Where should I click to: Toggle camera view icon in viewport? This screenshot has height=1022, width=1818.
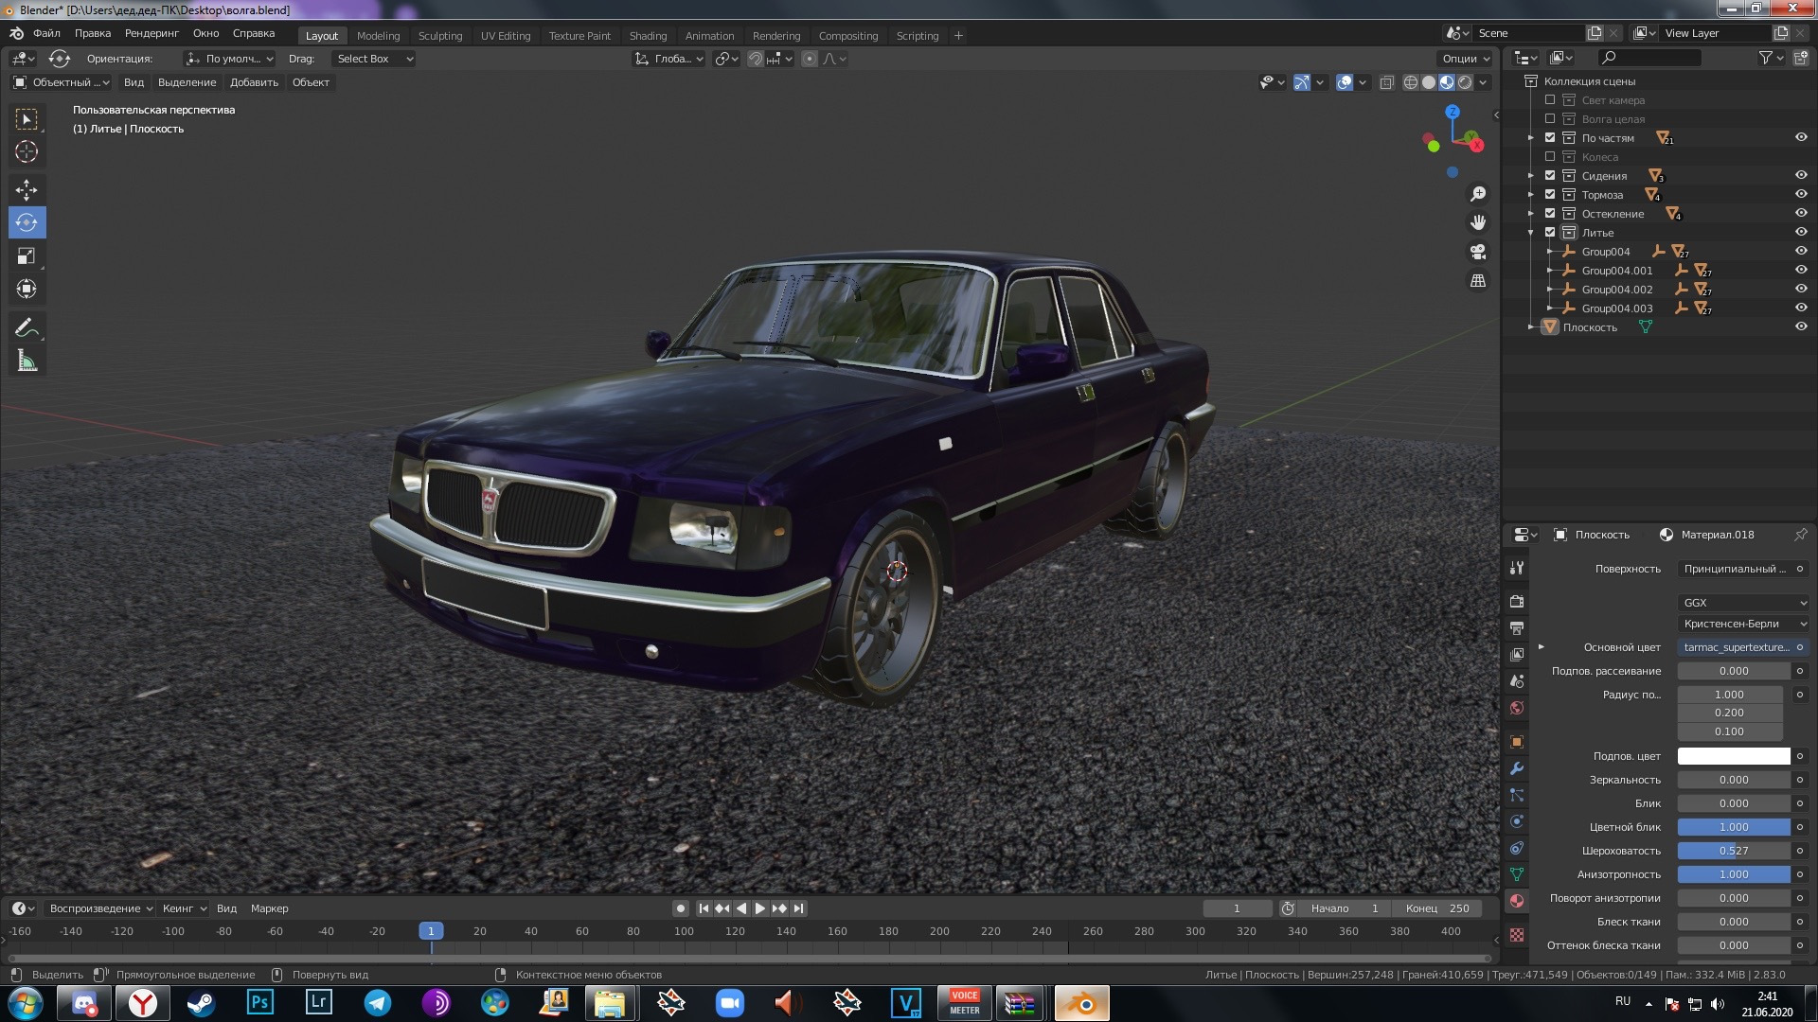pos(1477,252)
